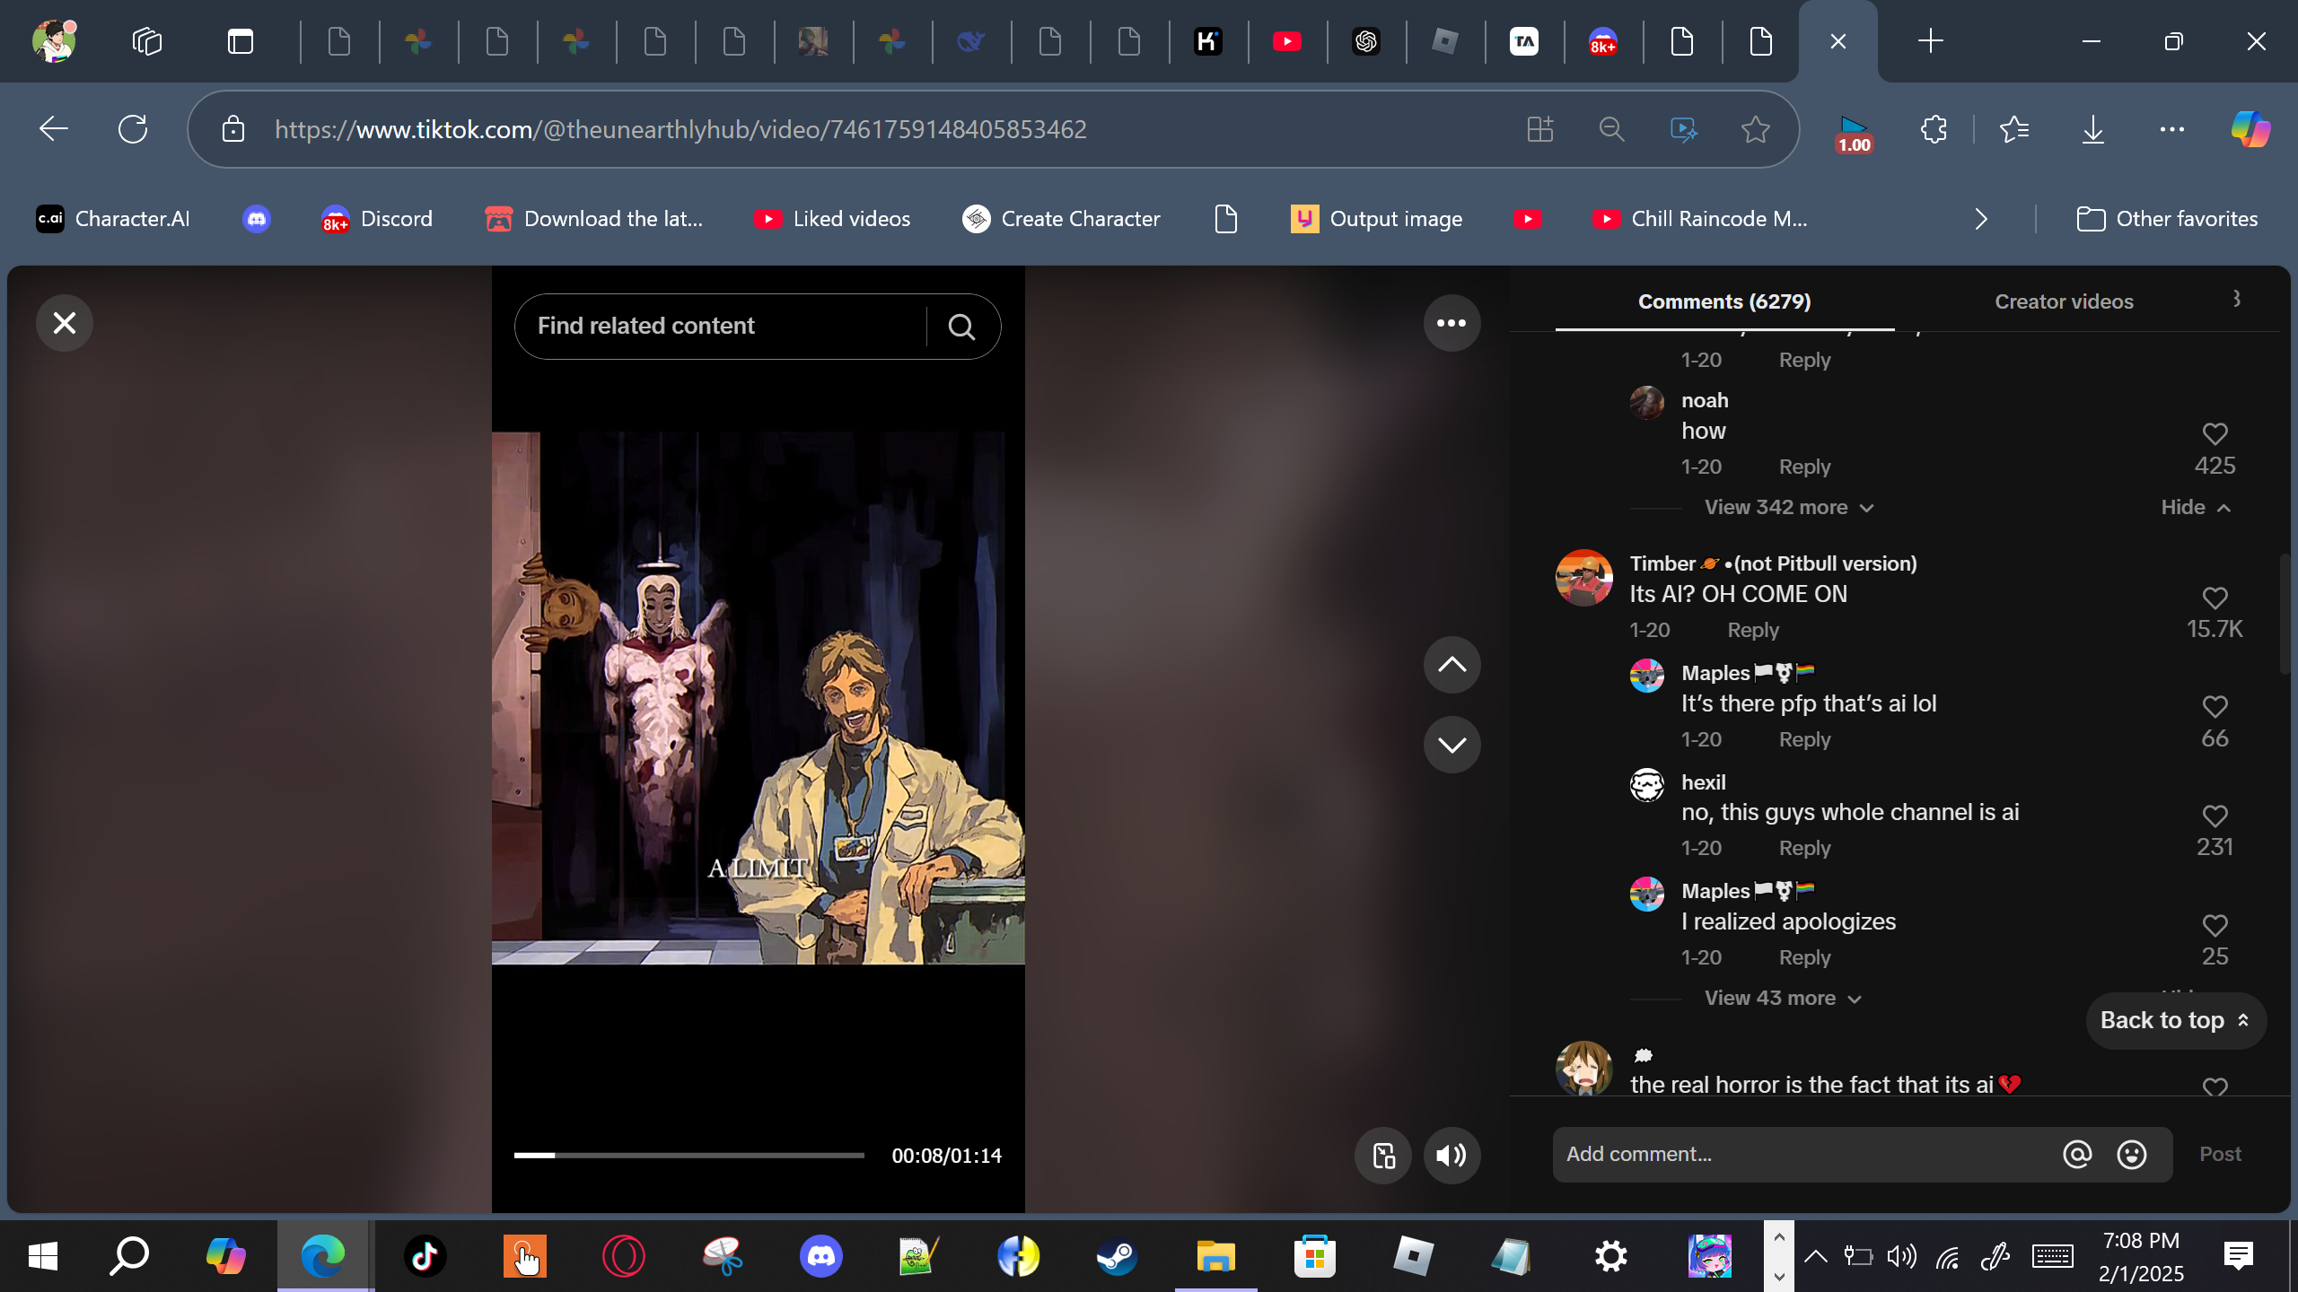The image size is (2298, 1292).
Task: Open the video three-dot options menu
Action: coord(1451,323)
